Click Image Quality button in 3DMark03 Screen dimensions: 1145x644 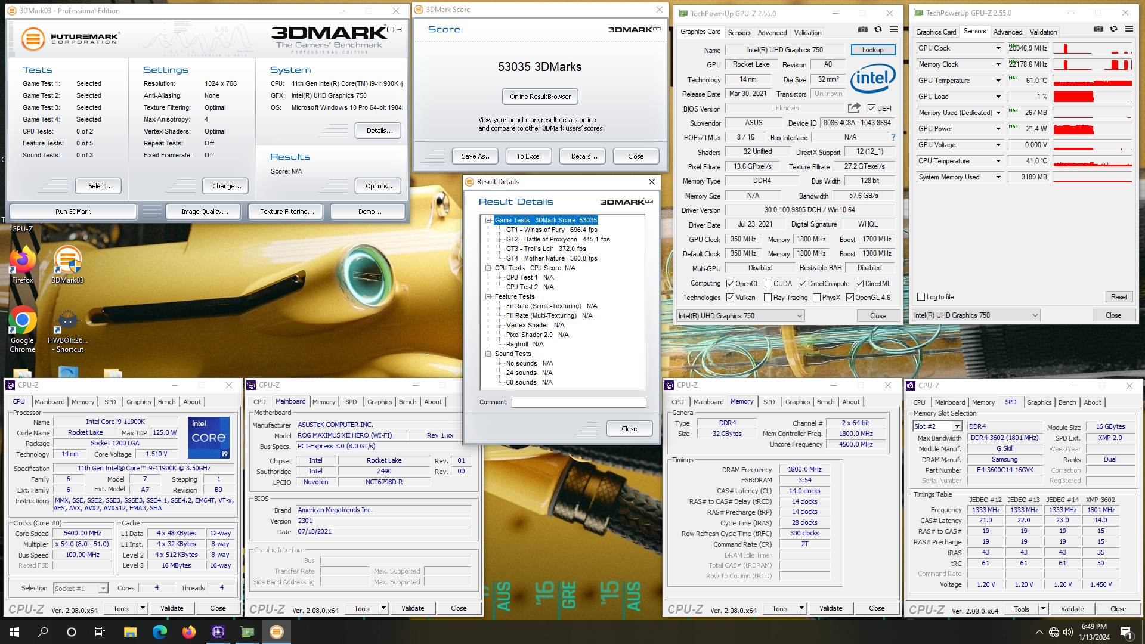[x=205, y=212]
